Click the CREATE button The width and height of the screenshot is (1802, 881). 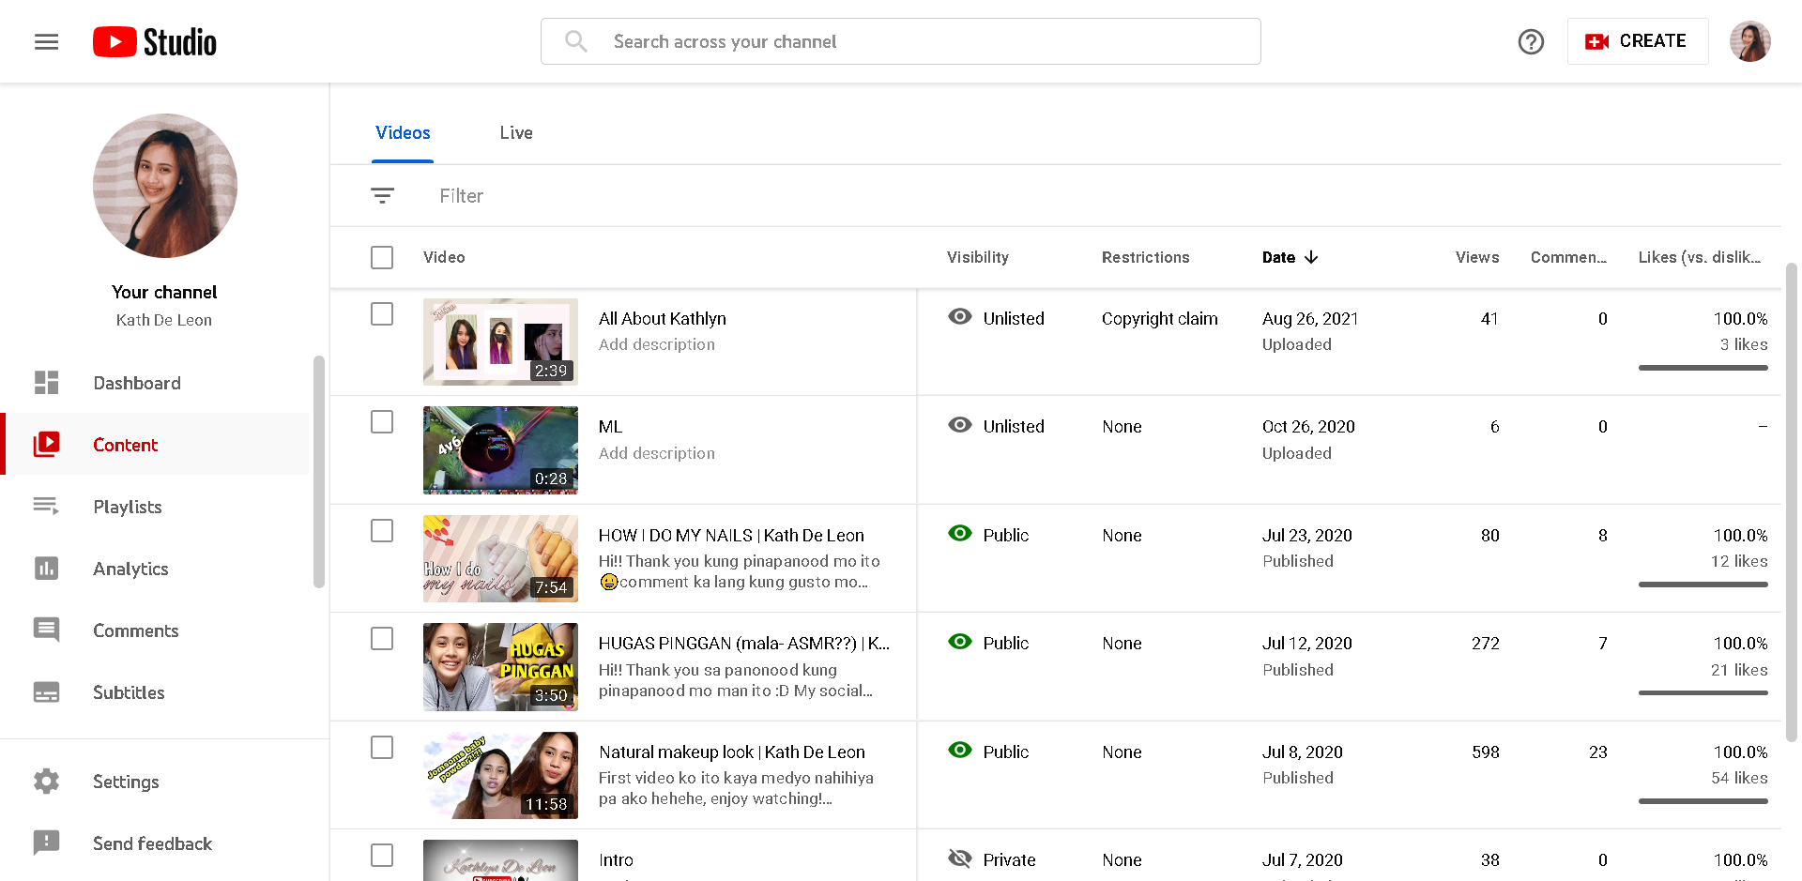pyautogui.click(x=1638, y=41)
